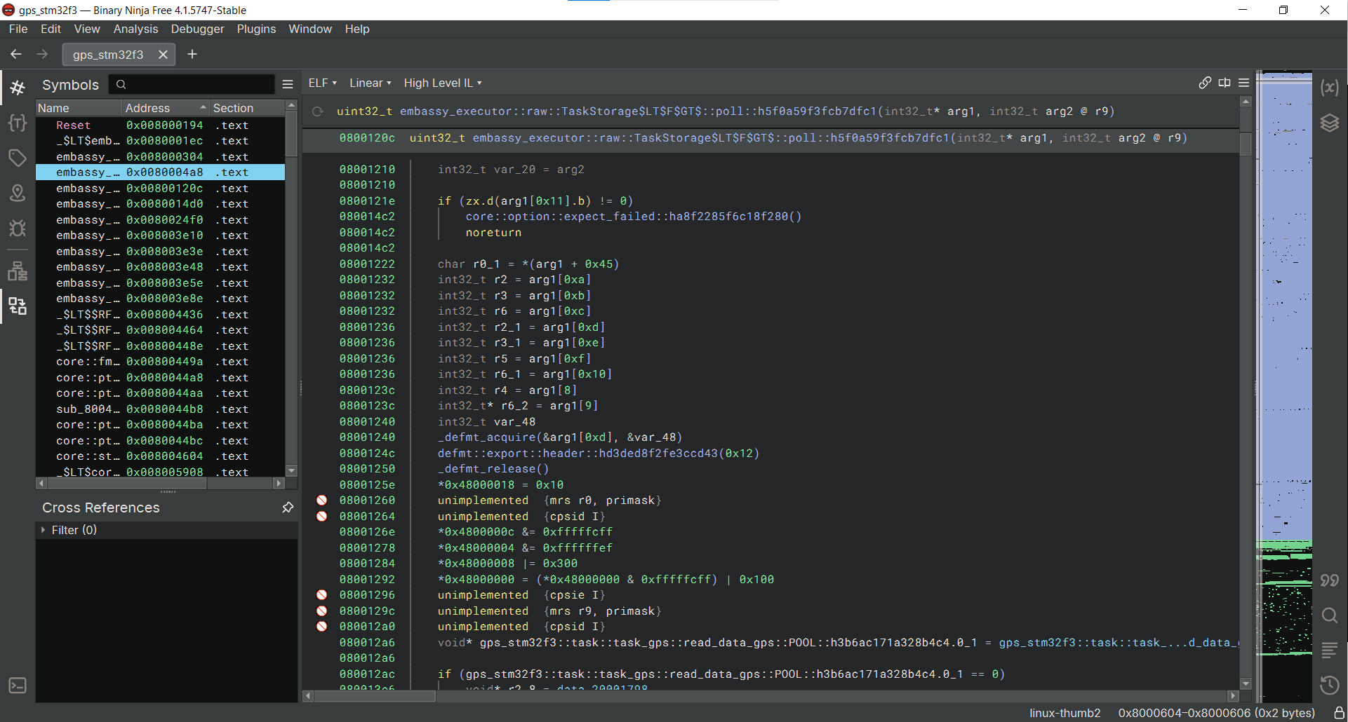1348x722 pixels.
Task: Select symbol at address 0x08004436
Action: [x=160, y=314]
